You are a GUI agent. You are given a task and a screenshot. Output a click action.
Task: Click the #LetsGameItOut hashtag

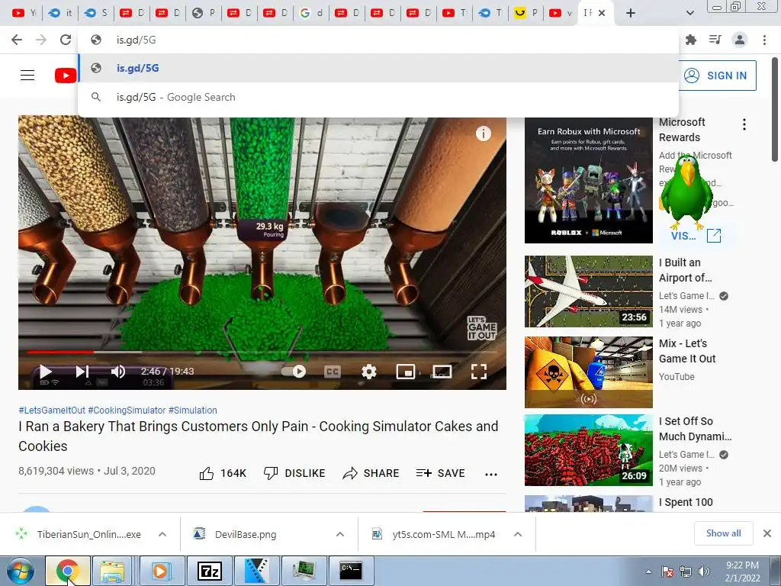tap(52, 410)
